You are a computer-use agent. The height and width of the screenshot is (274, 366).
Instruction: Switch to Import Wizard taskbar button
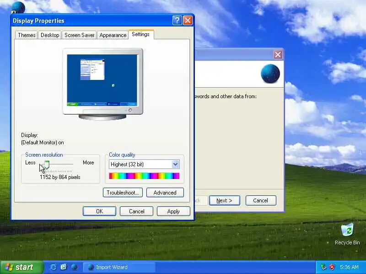click(x=119, y=267)
